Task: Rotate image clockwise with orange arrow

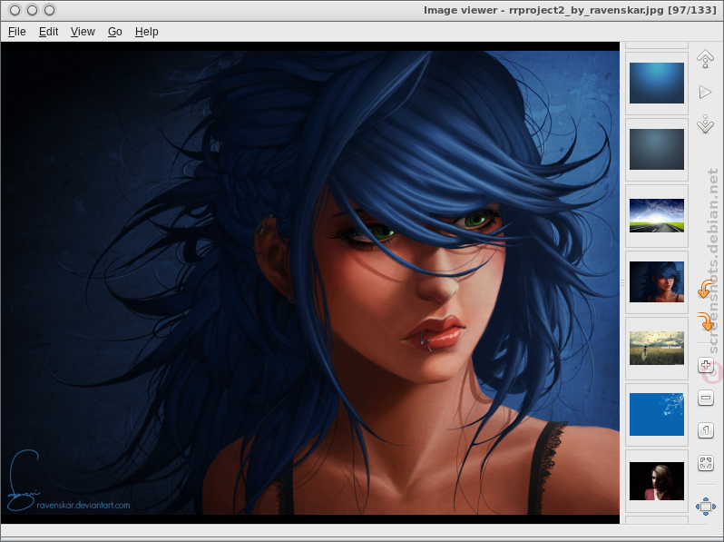Action: [706, 321]
